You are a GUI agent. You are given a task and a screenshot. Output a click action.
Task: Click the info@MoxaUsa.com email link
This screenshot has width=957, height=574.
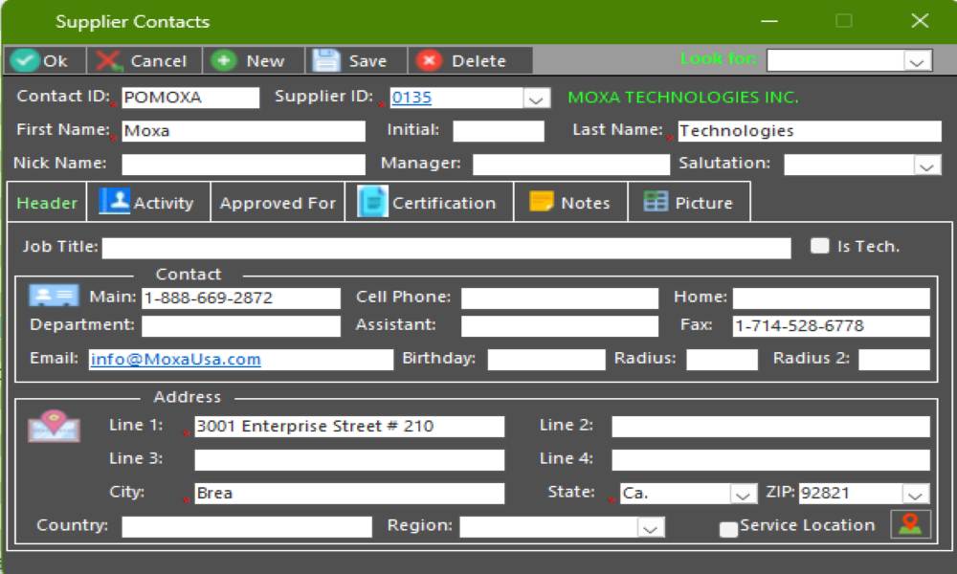[175, 360]
